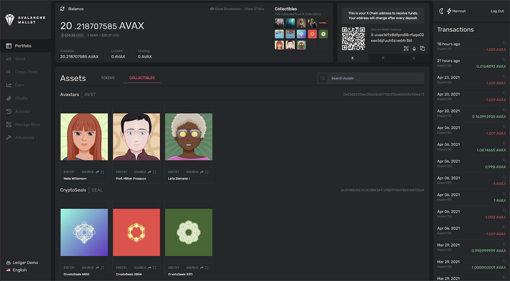
Task: Open the Send page in sidebar
Action: click(x=25, y=59)
